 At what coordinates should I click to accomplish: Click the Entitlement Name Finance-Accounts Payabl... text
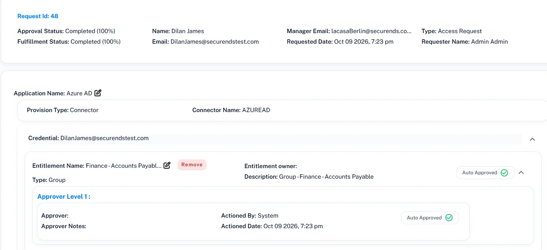point(97,166)
